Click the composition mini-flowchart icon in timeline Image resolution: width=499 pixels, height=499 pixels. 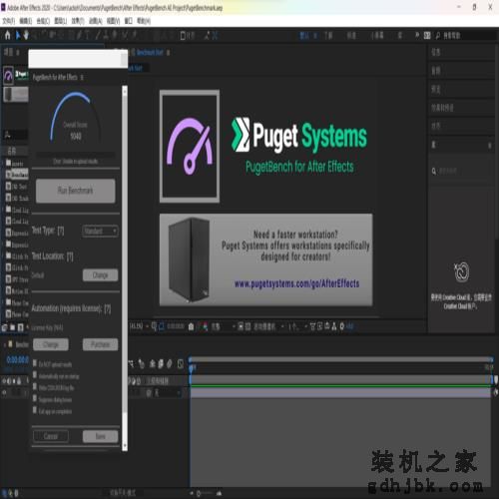pos(131,364)
